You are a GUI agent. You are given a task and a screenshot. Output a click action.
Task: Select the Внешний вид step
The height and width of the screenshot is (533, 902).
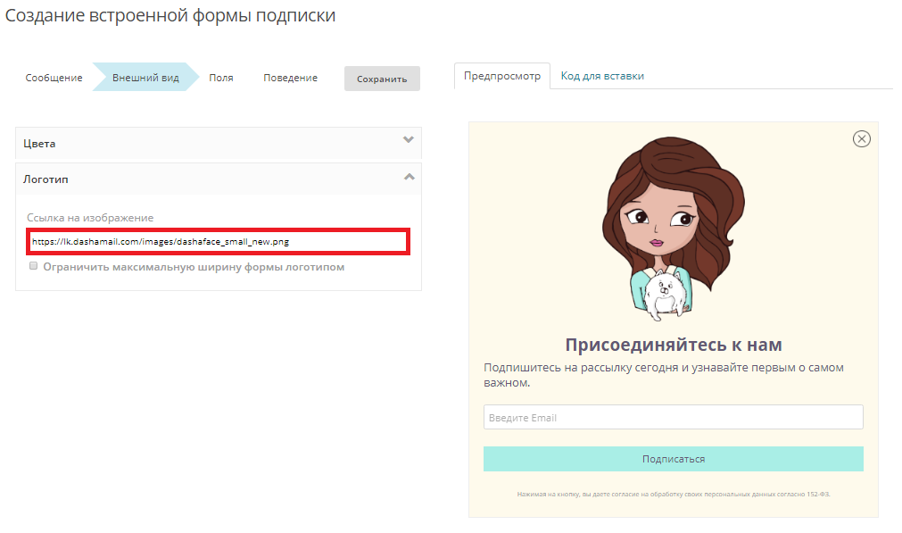click(145, 78)
